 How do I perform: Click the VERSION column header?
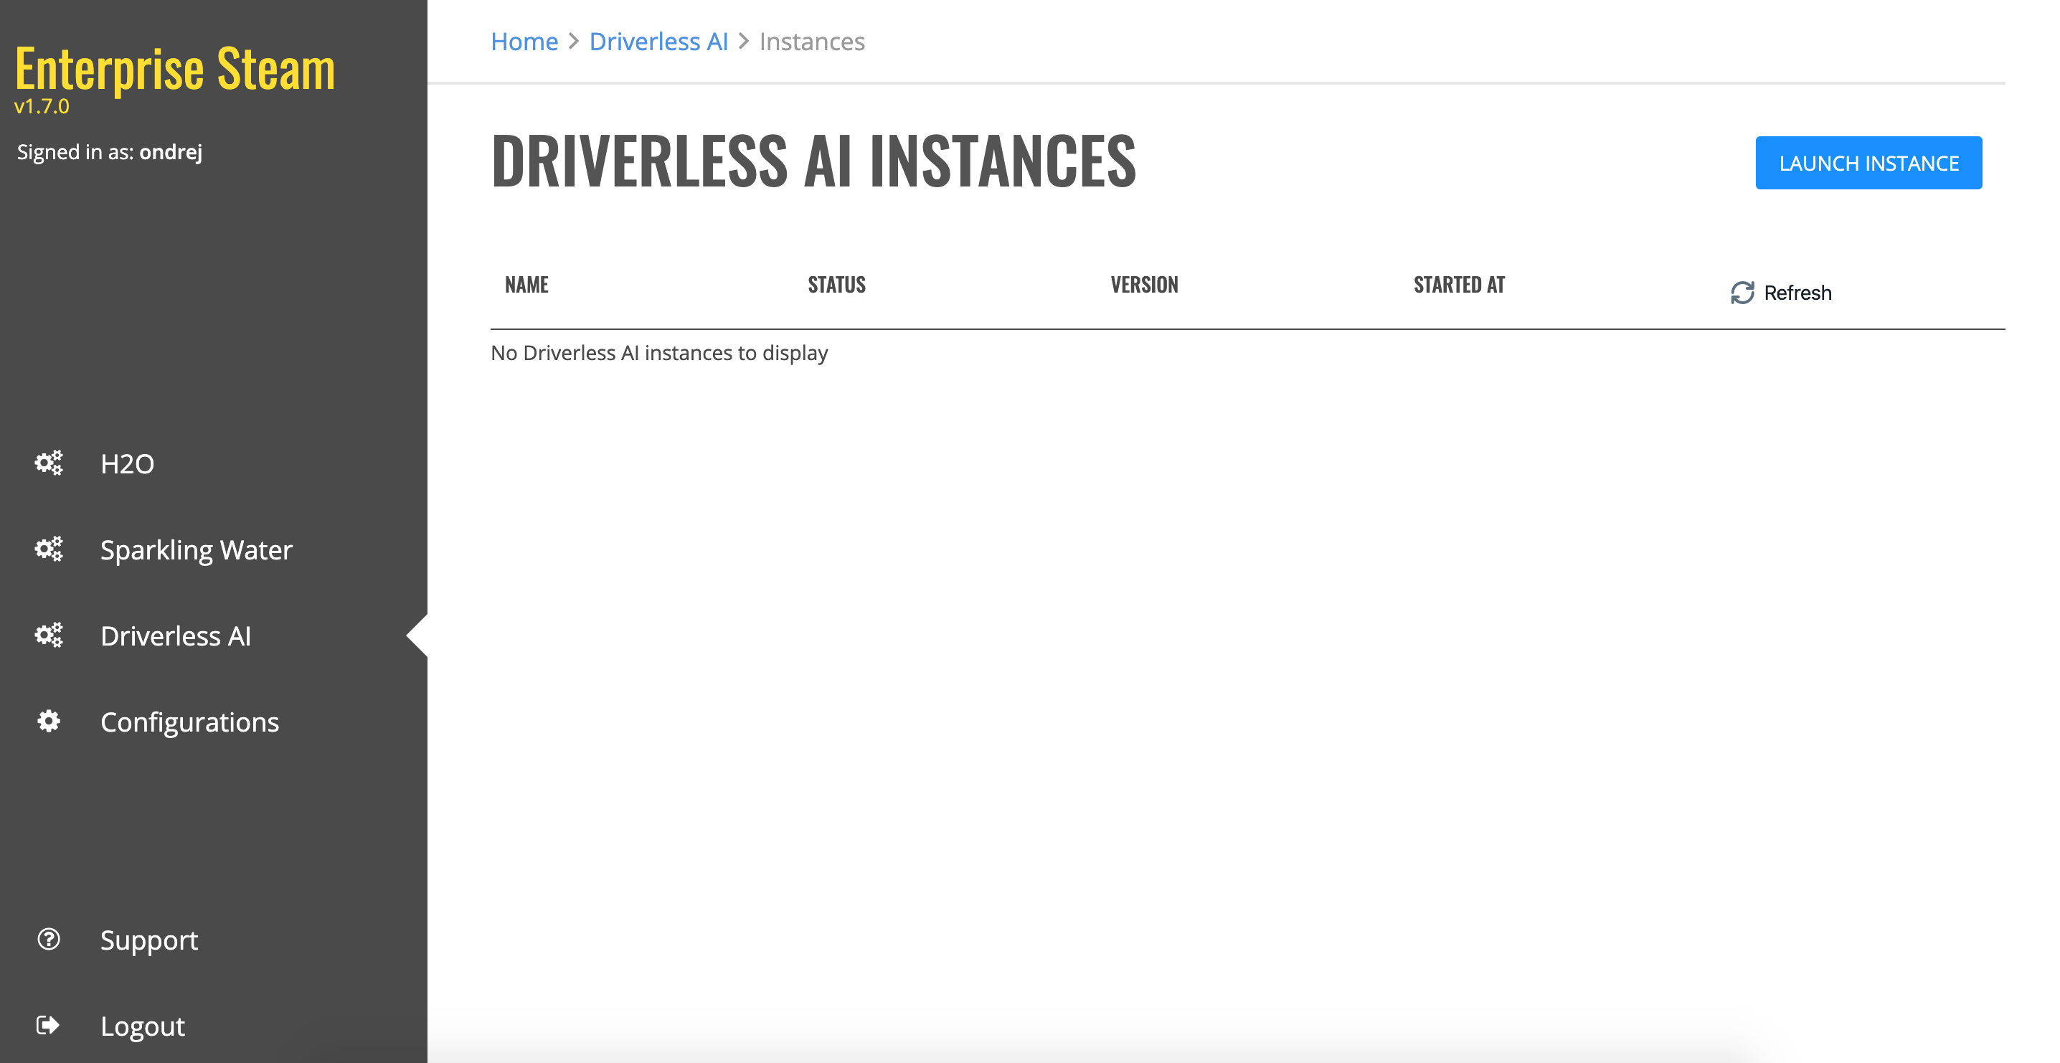(x=1143, y=285)
